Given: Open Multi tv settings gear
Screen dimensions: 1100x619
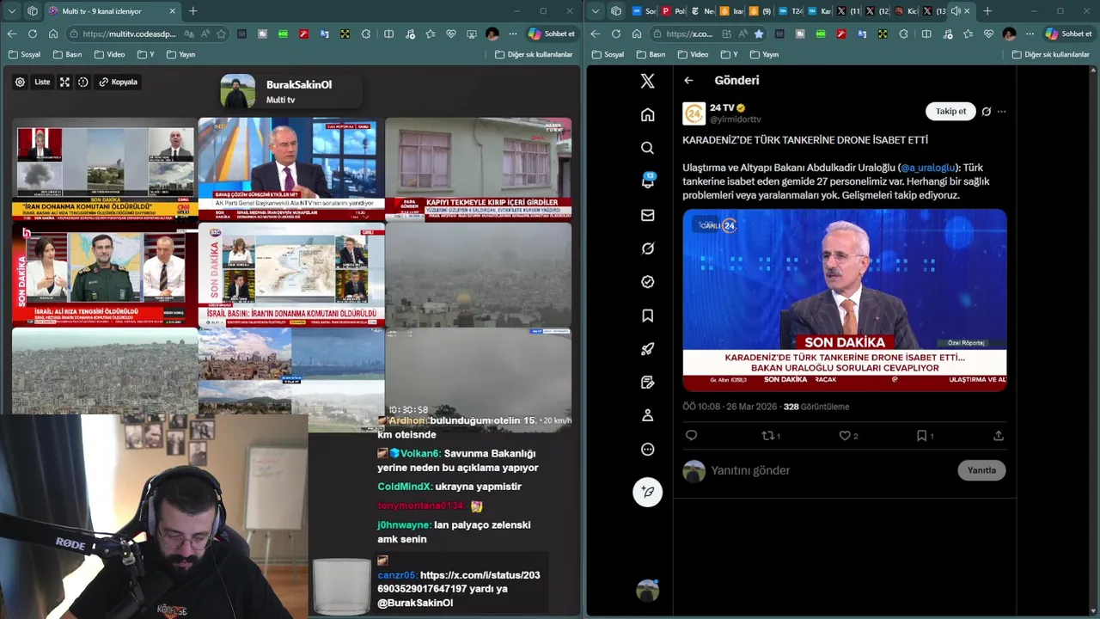Looking at the screenshot, I should [x=20, y=83].
